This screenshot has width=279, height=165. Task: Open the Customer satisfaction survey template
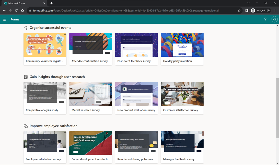(x=182, y=98)
